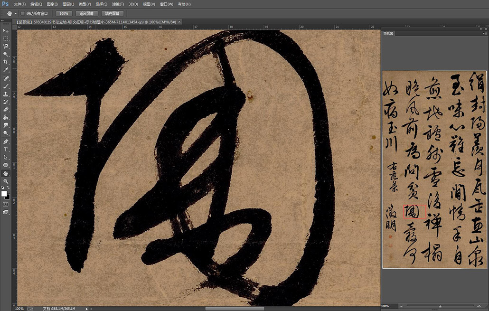
Task: Select the Rectangular Marquee tool
Action: pos(6,38)
